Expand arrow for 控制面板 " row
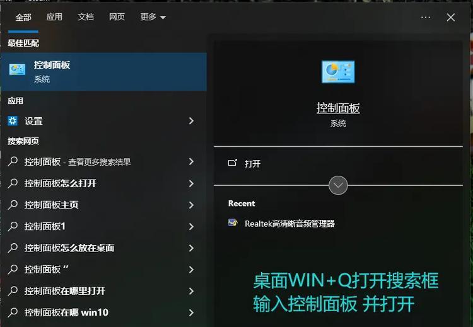Viewport: 473px width, 327px height. (191, 270)
